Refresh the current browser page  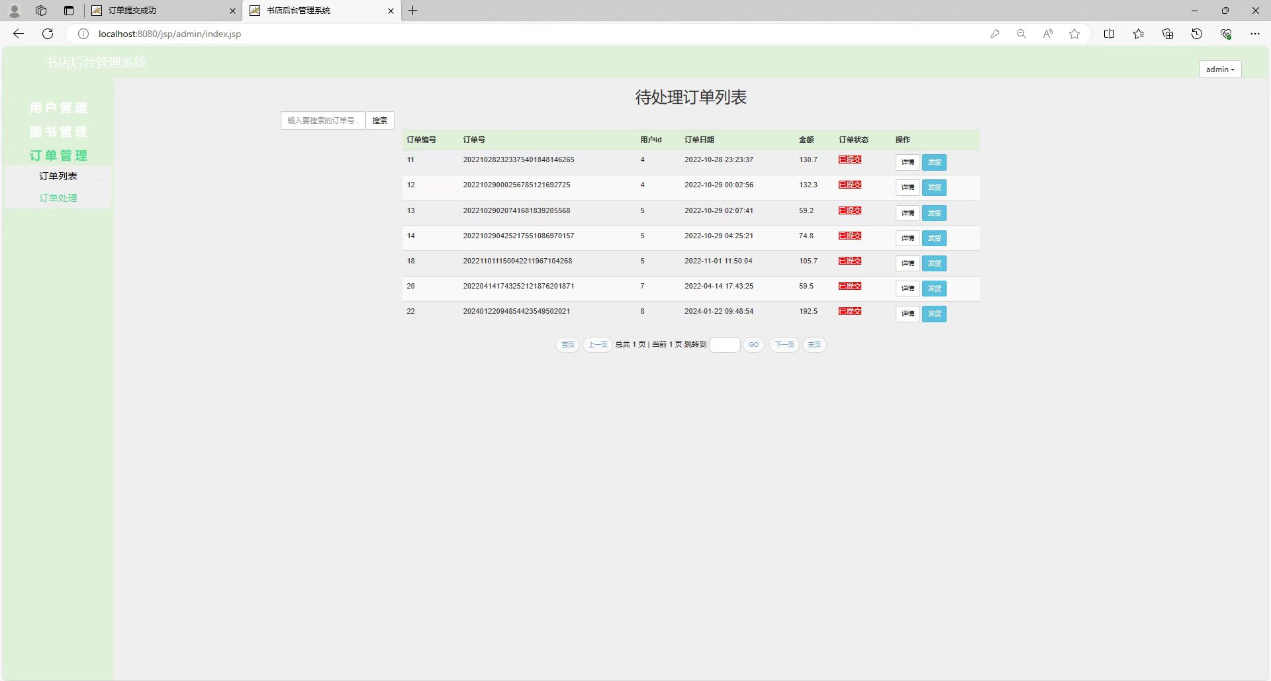(x=48, y=34)
